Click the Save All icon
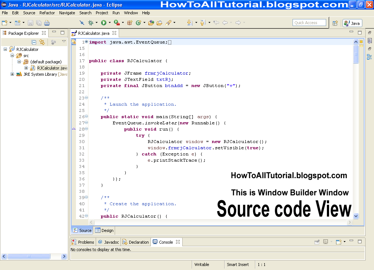 point(39,23)
